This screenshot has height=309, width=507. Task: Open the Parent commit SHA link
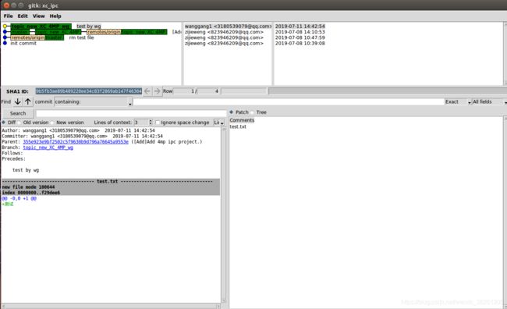[x=76, y=142]
